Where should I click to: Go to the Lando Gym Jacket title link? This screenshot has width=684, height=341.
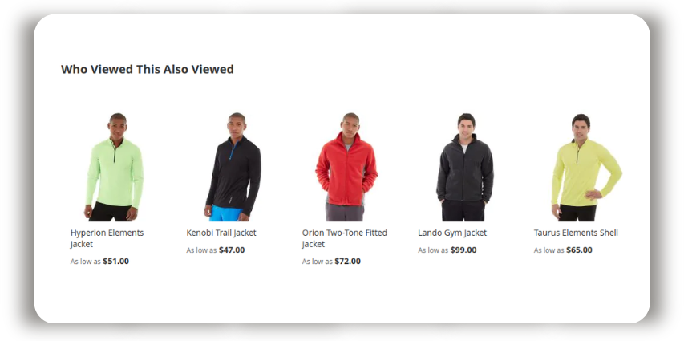(x=452, y=233)
